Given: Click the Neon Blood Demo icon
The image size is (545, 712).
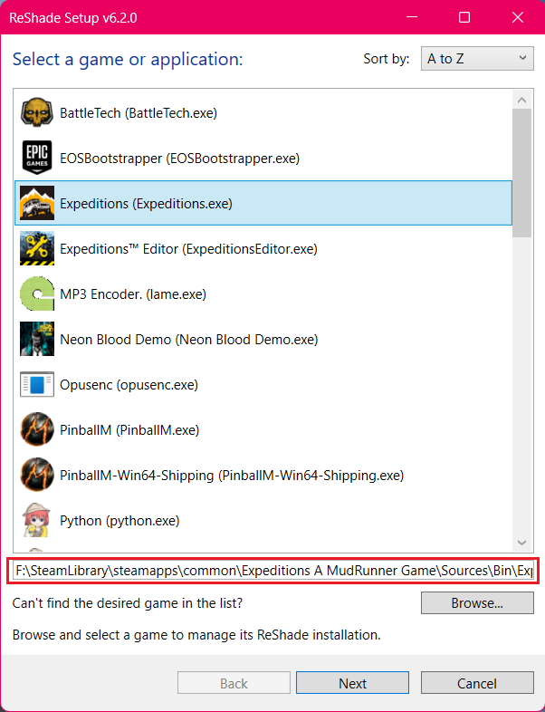Looking at the screenshot, I should [x=37, y=339].
